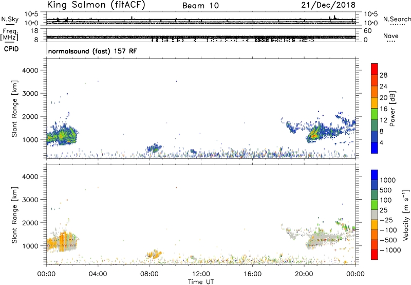Click the blue bottom segment of Power colorbar
411x285 pixels.
[x=375, y=148]
